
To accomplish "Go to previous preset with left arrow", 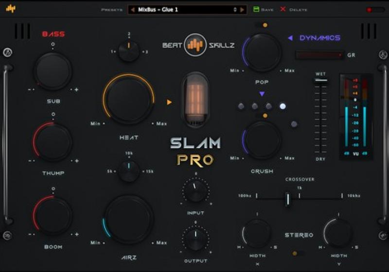I will (x=133, y=9).
